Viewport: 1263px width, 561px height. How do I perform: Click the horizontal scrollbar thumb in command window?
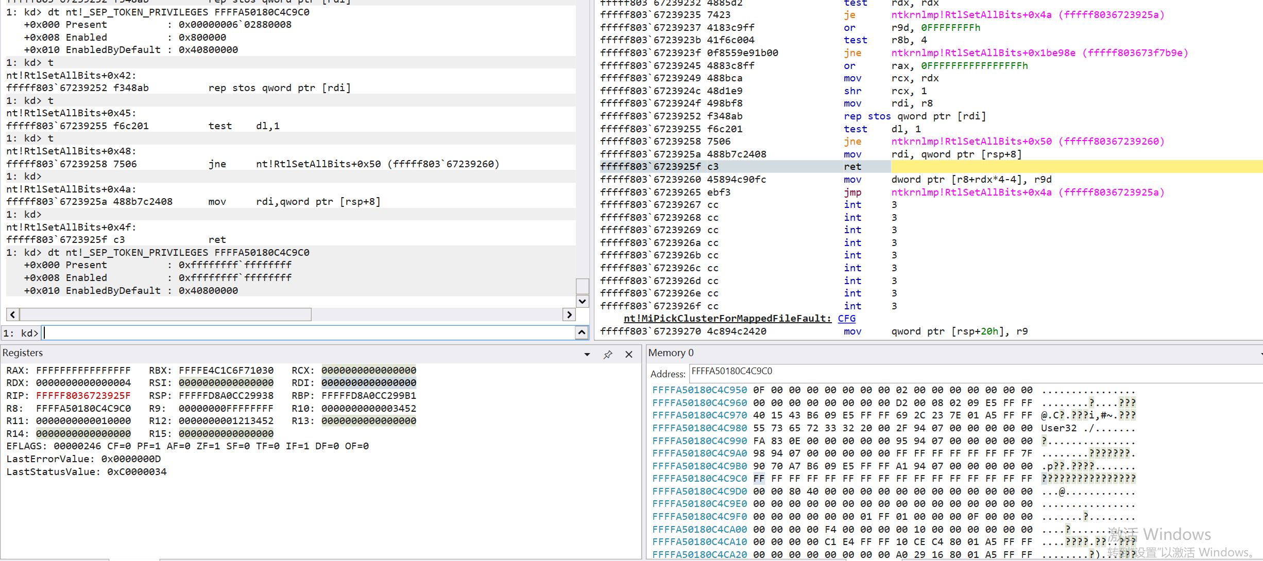[165, 314]
